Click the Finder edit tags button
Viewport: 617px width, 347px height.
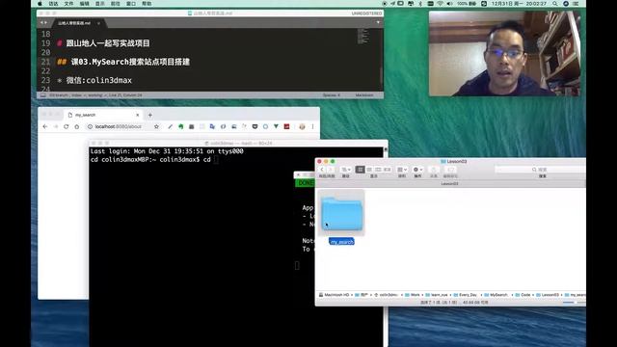point(450,170)
